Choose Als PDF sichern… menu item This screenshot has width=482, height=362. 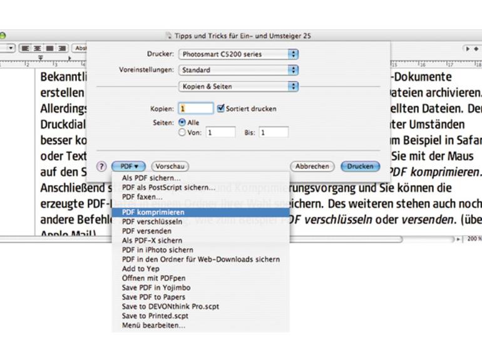pos(201,178)
